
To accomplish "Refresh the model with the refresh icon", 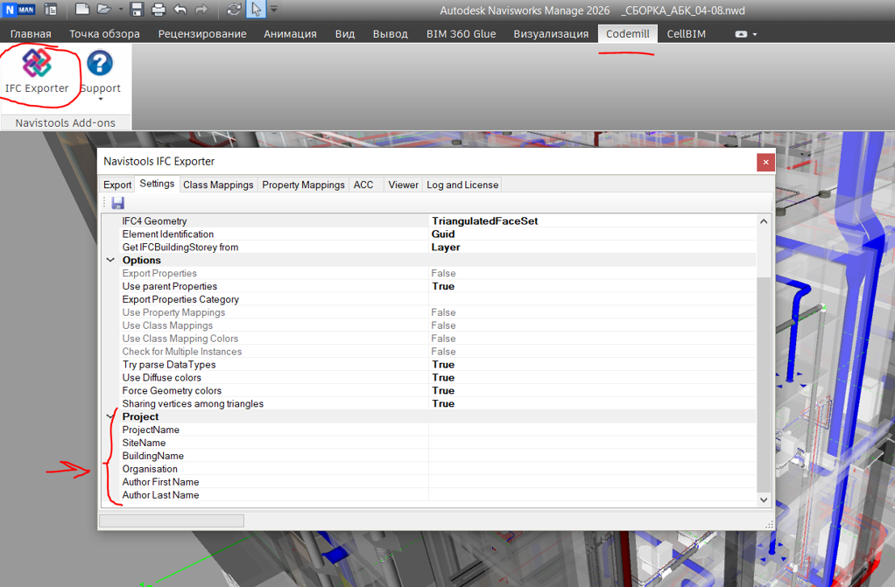I will (234, 9).
